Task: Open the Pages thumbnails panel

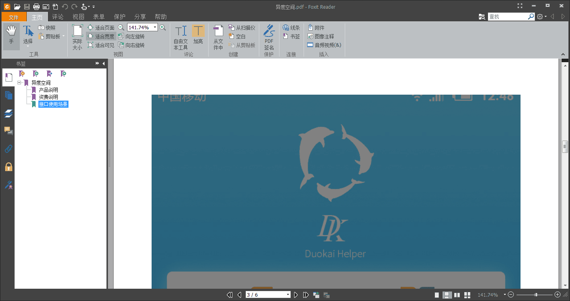Action: [x=8, y=95]
